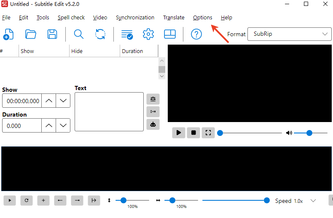Decrease the Duration value

tap(63, 125)
